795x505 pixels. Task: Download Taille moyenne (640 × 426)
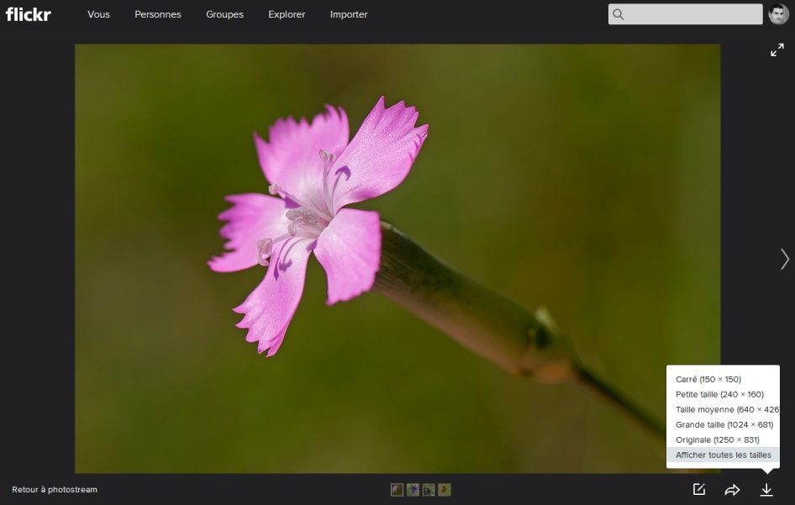coord(727,409)
